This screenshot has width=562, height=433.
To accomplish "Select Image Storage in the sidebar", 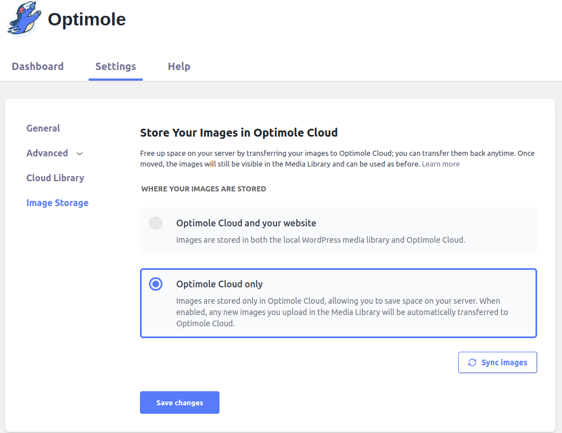I will pos(58,203).
